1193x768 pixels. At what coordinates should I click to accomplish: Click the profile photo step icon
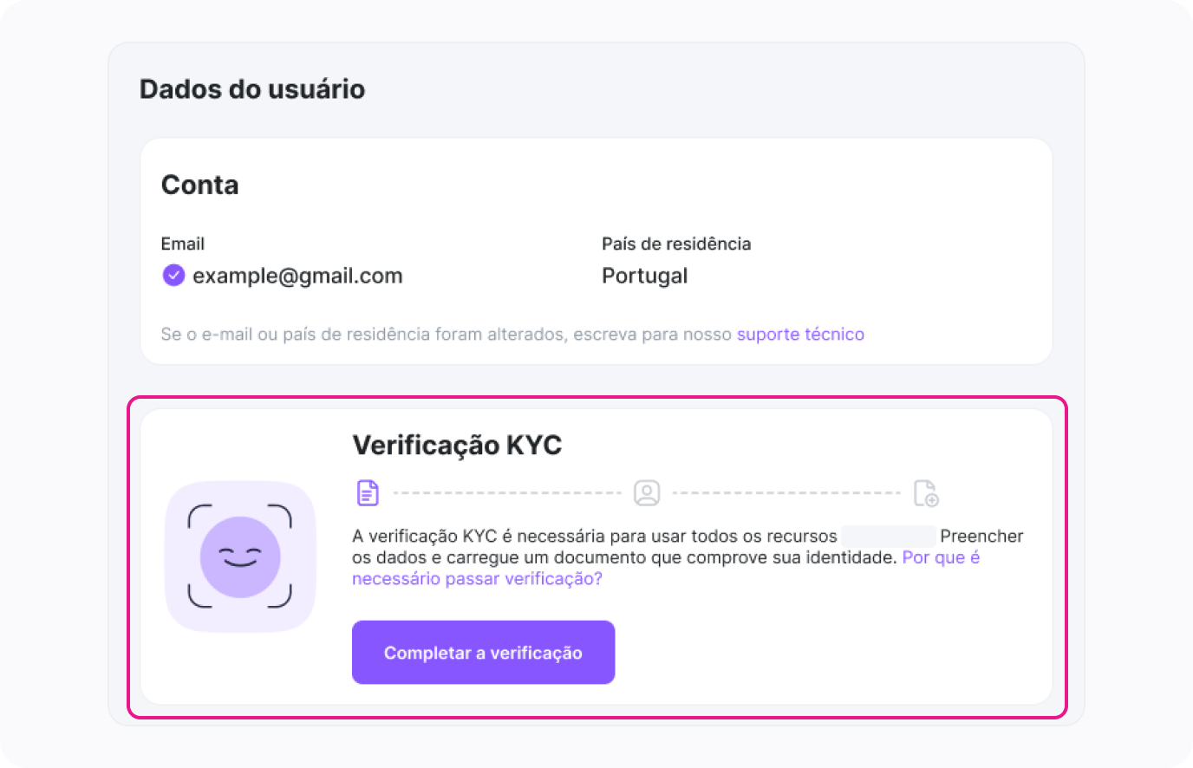tap(647, 492)
